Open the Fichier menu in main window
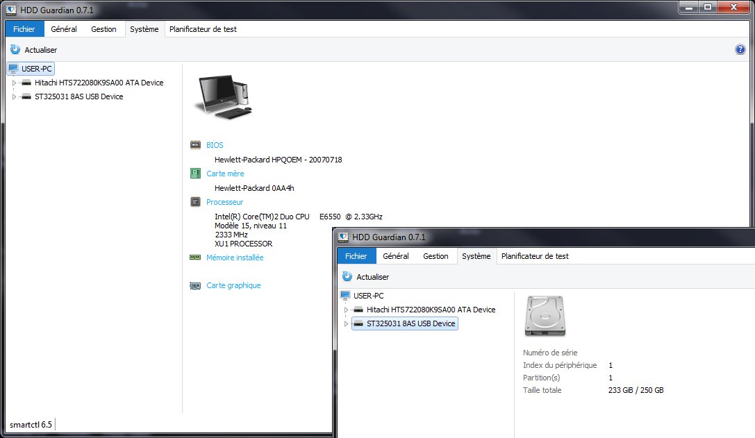The height and width of the screenshot is (438, 755). (x=24, y=29)
